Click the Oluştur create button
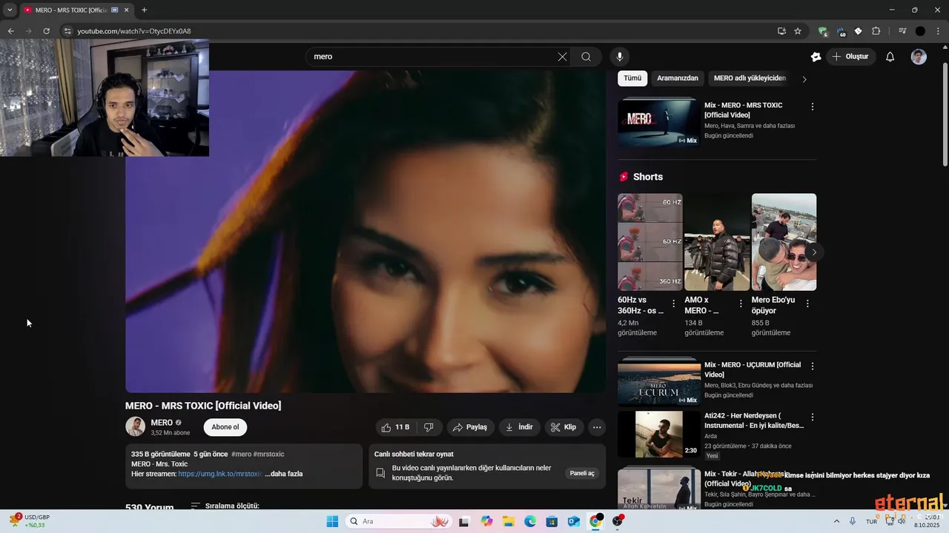 coord(851,56)
